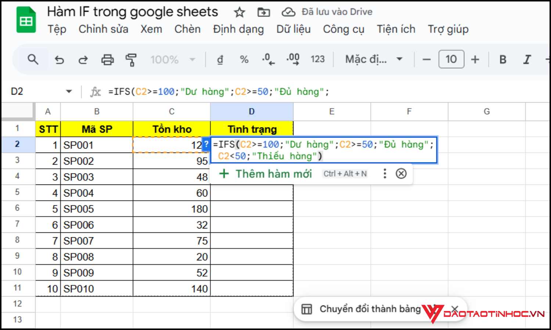Open the Google Sheets home icon
Image resolution: width=551 pixels, height=330 pixels.
pyautogui.click(x=26, y=20)
